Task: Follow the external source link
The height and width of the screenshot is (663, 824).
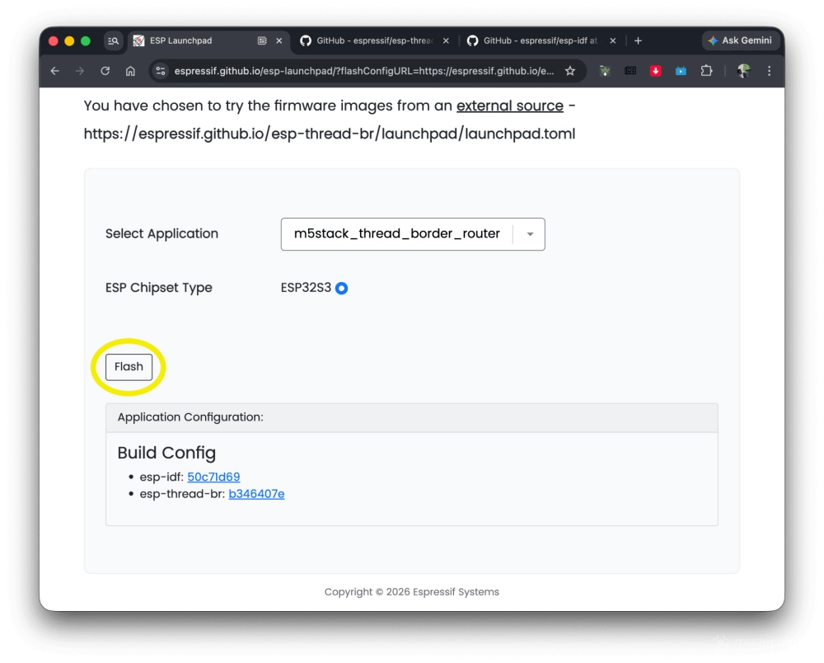Action: click(510, 106)
